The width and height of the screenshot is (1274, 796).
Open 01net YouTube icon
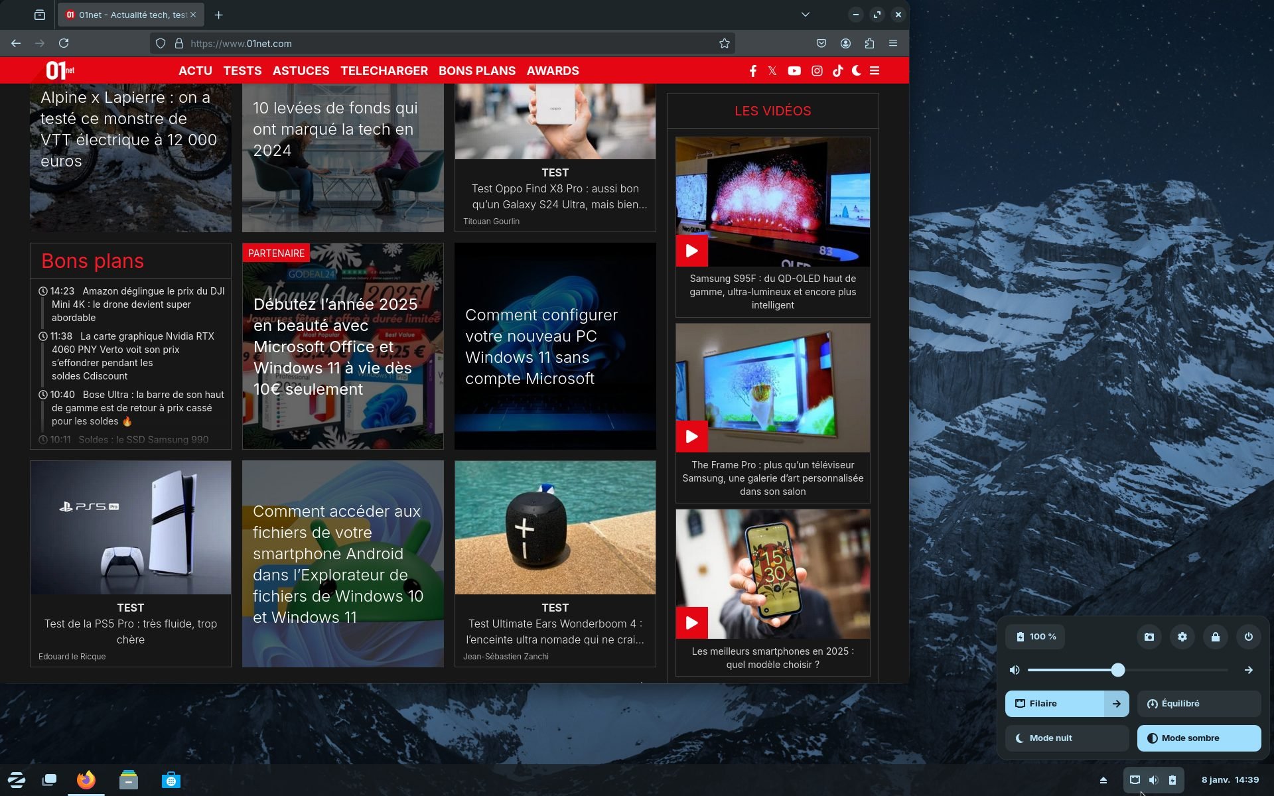tap(794, 71)
